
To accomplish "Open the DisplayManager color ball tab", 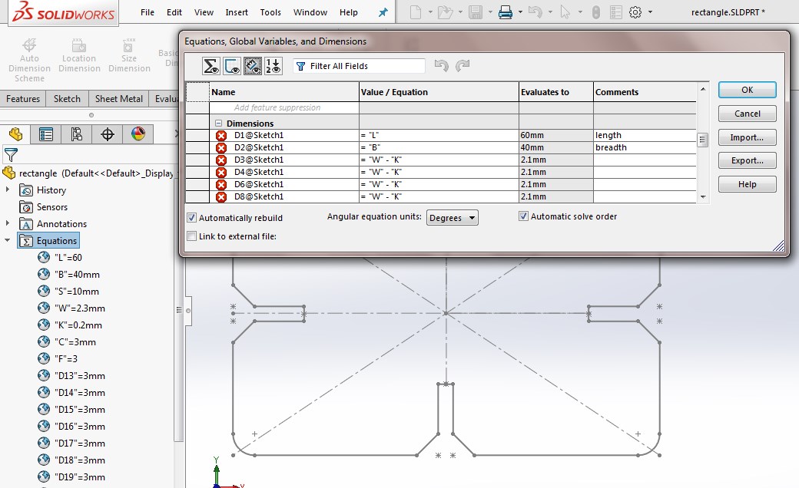I will coord(138,134).
